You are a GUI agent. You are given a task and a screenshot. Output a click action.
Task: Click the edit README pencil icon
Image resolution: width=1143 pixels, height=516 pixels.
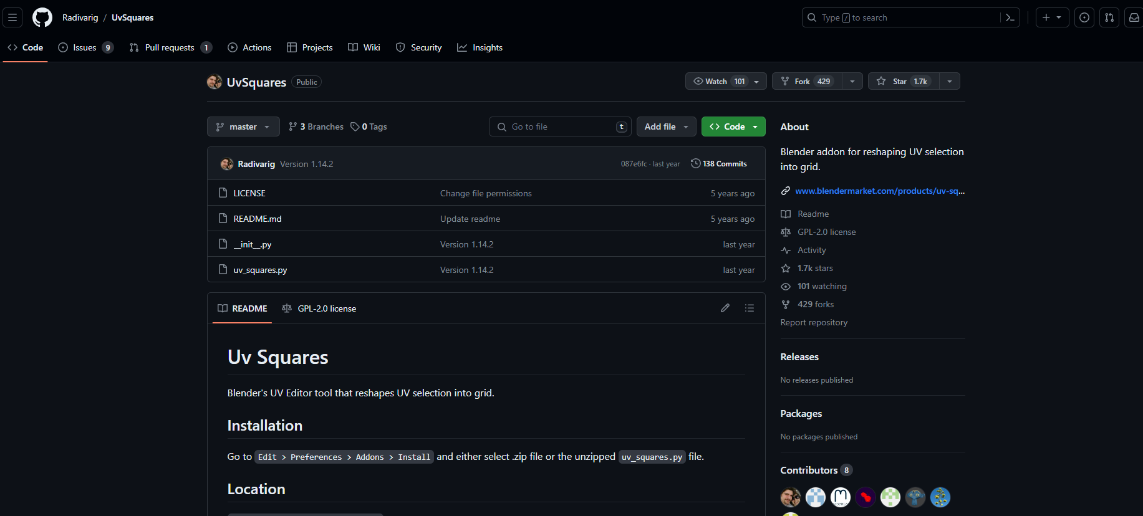point(725,308)
